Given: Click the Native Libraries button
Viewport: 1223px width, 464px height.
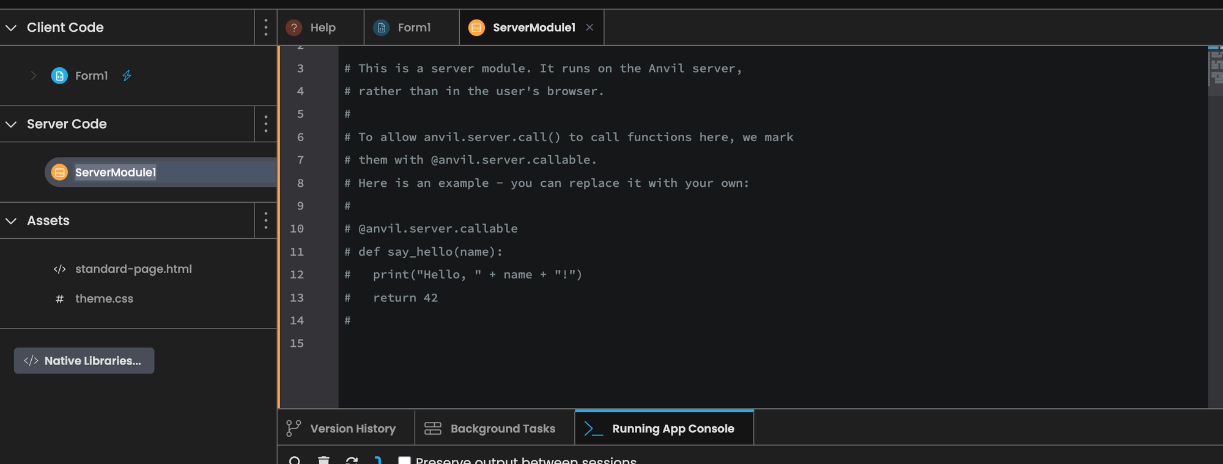Looking at the screenshot, I should pos(84,361).
